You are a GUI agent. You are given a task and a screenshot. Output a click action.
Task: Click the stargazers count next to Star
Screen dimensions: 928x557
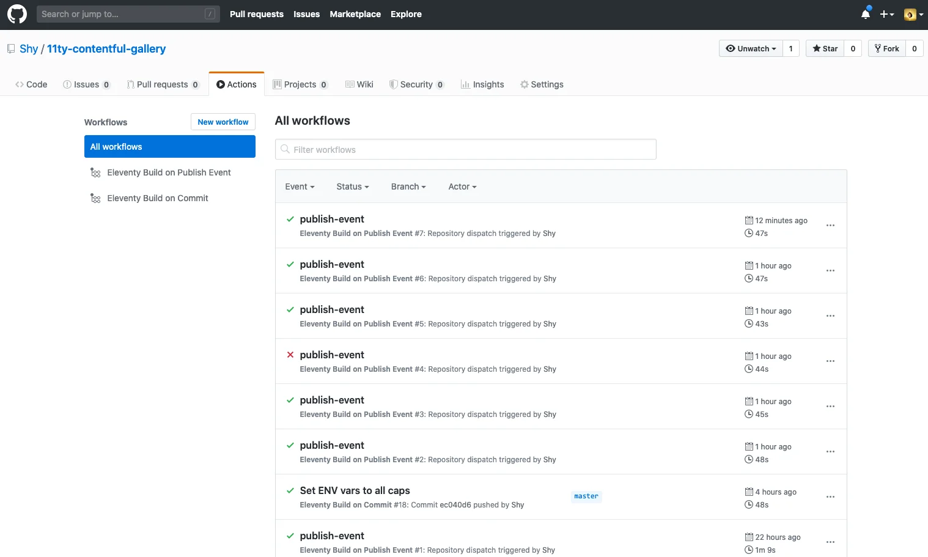click(853, 48)
